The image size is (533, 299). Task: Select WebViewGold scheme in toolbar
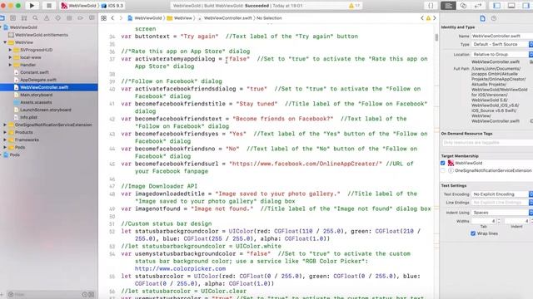pyautogui.click(x=79, y=6)
